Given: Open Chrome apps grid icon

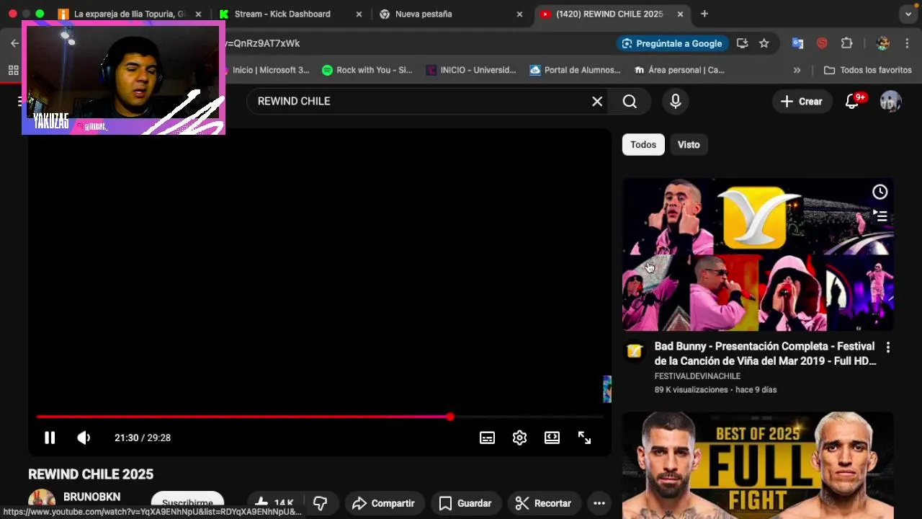Looking at the screenshot, I should 13,70.
